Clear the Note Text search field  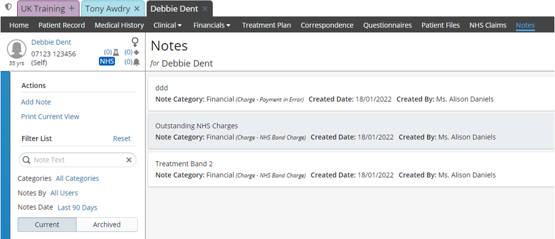click(129, 160)
